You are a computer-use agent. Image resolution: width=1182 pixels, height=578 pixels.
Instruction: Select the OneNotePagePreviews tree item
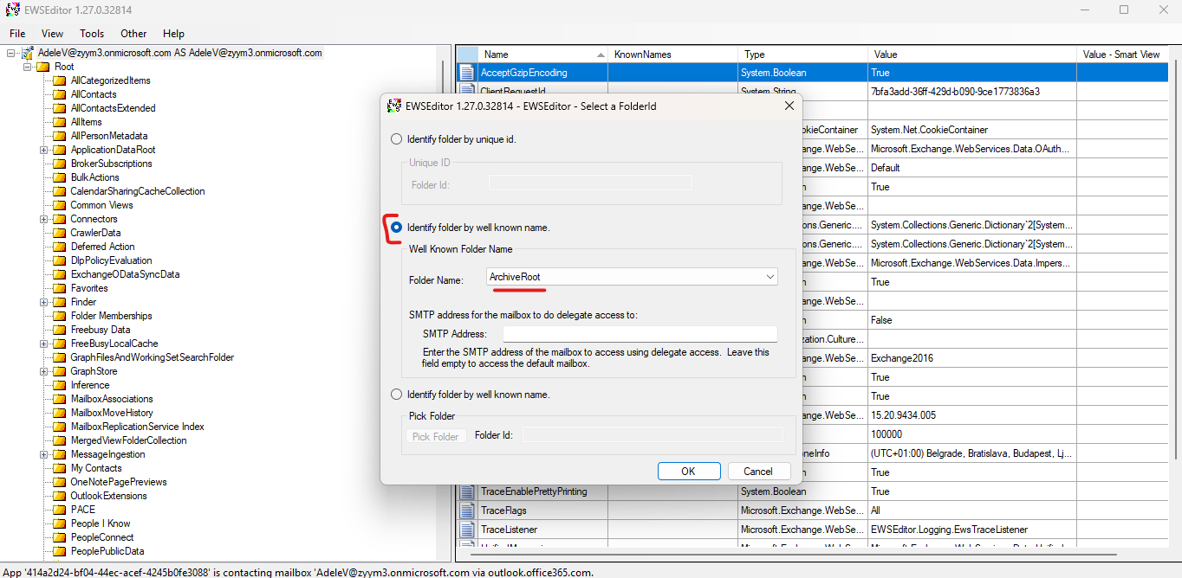tap(119, 482)
